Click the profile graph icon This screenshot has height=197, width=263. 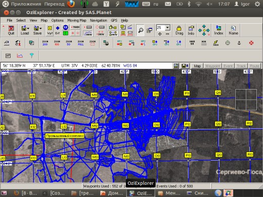pyautogui.click(x=20, y=56)
